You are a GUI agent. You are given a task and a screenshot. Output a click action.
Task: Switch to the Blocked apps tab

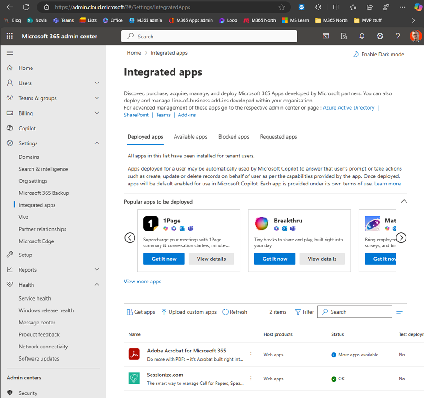tap(234, 137)
